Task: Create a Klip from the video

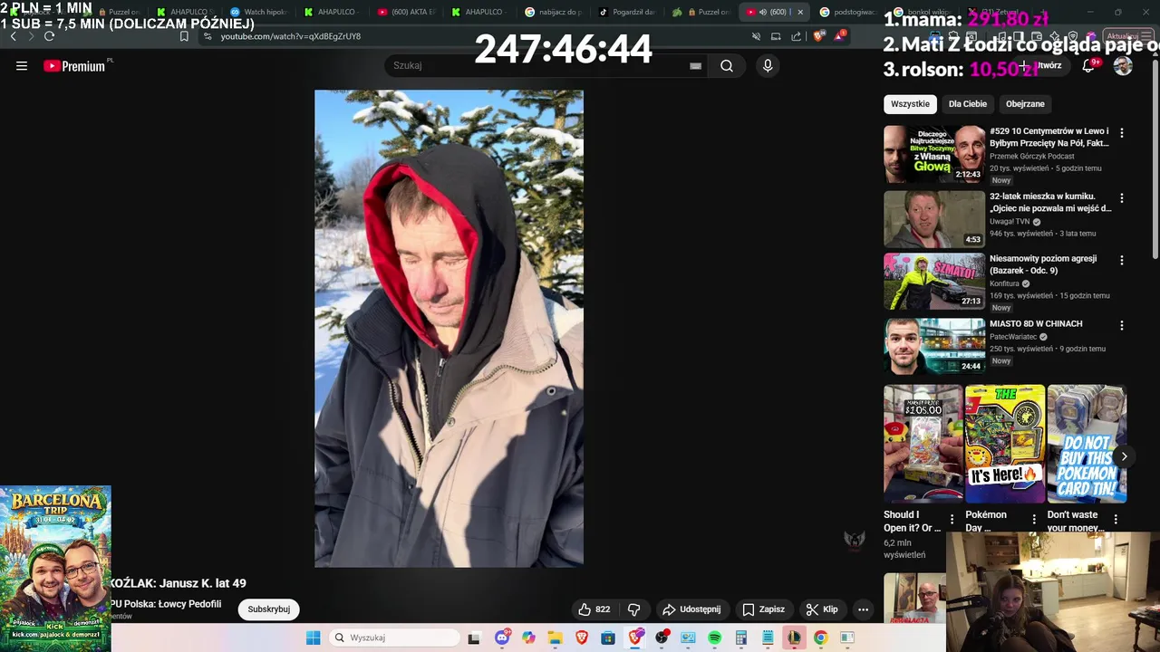Action: point(822,609)
